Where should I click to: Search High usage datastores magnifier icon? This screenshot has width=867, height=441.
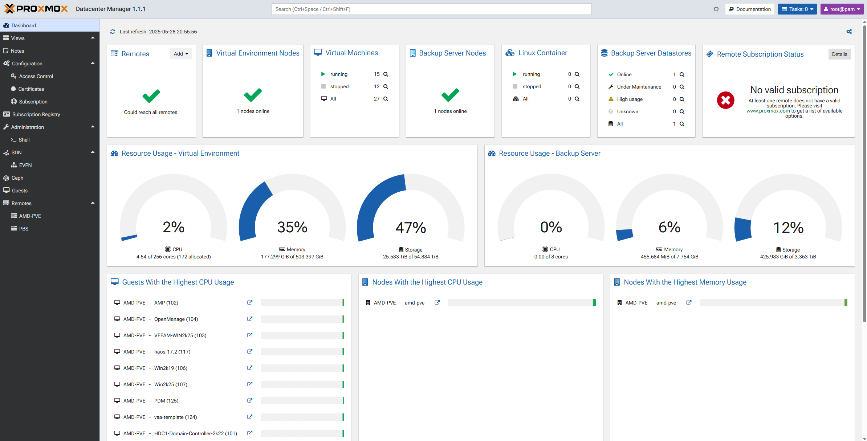(x=682, y=99)
